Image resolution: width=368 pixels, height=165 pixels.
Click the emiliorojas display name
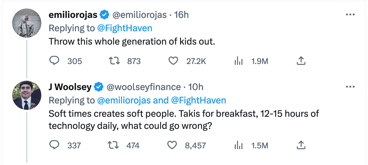(73, 15)
